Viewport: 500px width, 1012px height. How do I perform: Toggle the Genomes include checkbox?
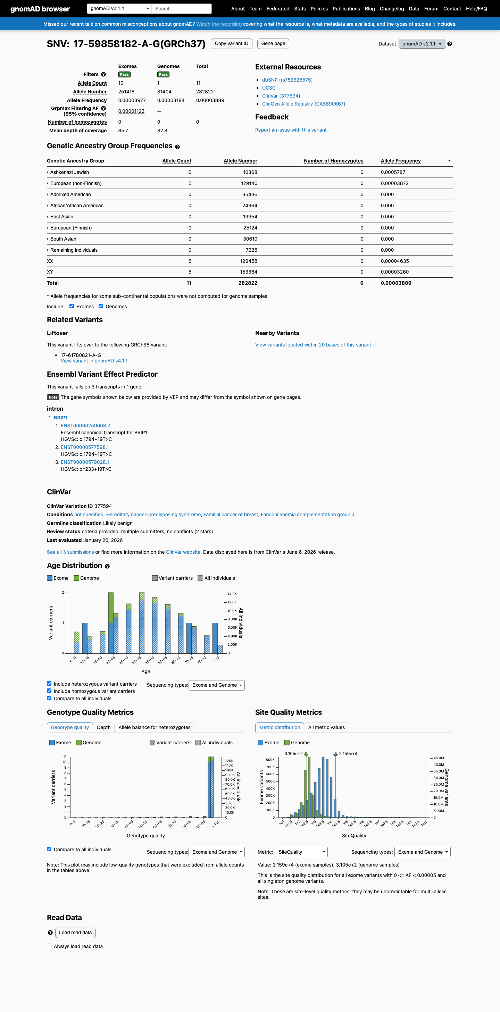click(x=101, y=307)
